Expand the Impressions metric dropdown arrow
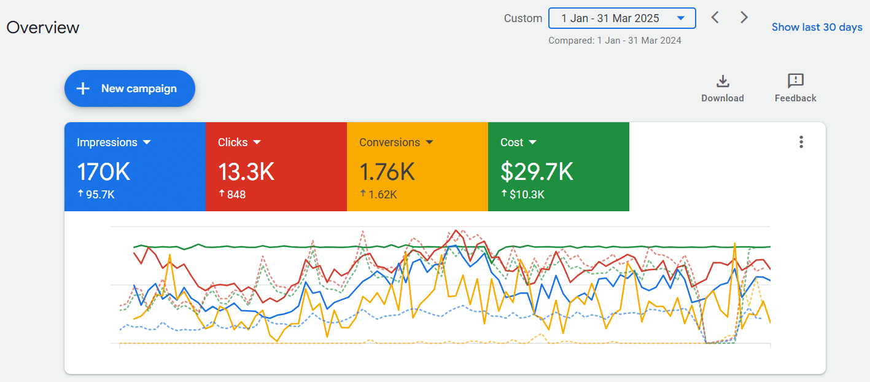This screenshot has height=382, width=870. click(x=147, y=142)
